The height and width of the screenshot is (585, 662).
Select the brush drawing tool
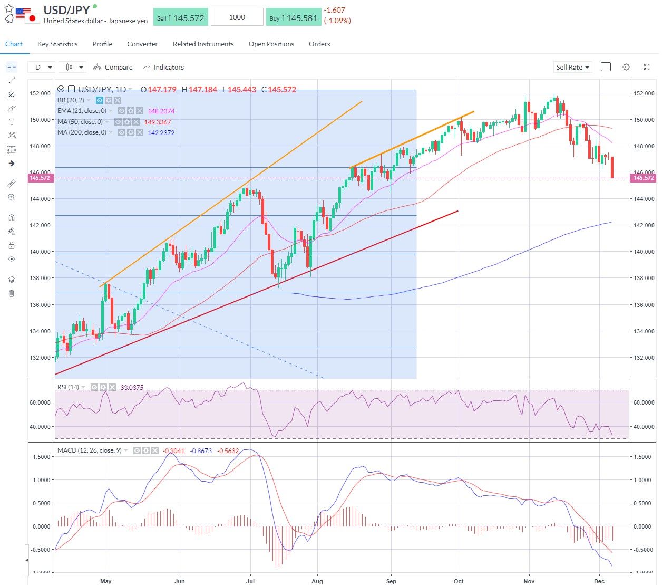coord(11,108)
